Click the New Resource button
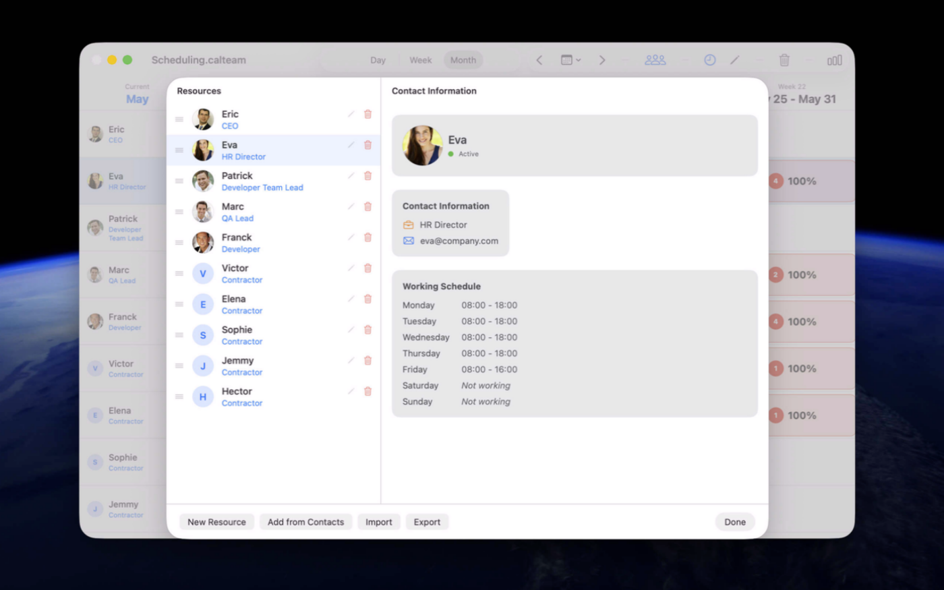 click(x=217, y=522)
